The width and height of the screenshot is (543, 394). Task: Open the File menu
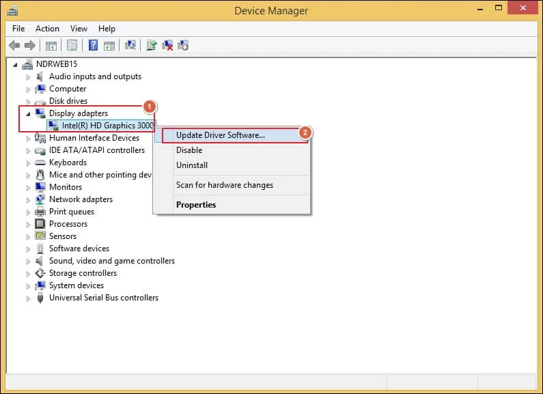pyautogui.click(x=18, y=29)
